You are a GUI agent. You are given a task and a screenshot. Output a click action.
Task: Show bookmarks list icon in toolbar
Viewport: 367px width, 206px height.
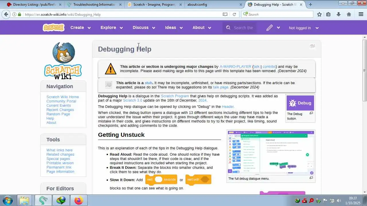tap(328, 14)
